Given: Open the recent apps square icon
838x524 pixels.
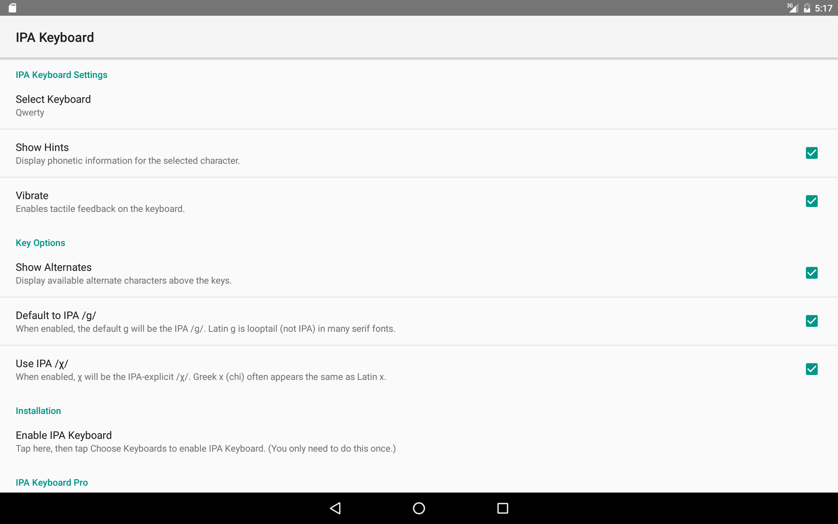Looking at the screenshot, I should pyautogui.click(x=502, y=508).
